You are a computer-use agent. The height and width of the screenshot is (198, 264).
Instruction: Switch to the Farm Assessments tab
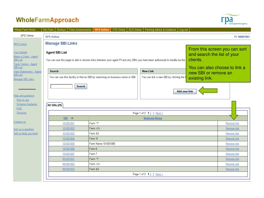[x=80, y=30]
